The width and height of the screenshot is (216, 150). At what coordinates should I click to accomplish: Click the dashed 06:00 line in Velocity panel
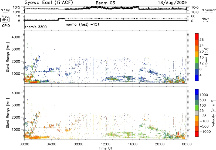65,113
